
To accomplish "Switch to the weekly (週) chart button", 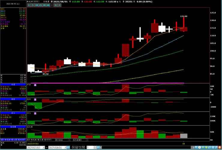I will click(x=55, y=5).
